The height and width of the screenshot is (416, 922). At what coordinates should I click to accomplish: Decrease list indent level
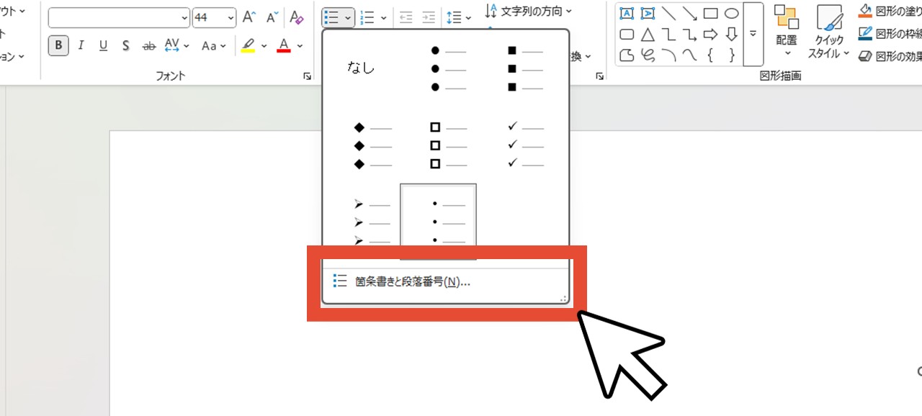tap(406, 17)
